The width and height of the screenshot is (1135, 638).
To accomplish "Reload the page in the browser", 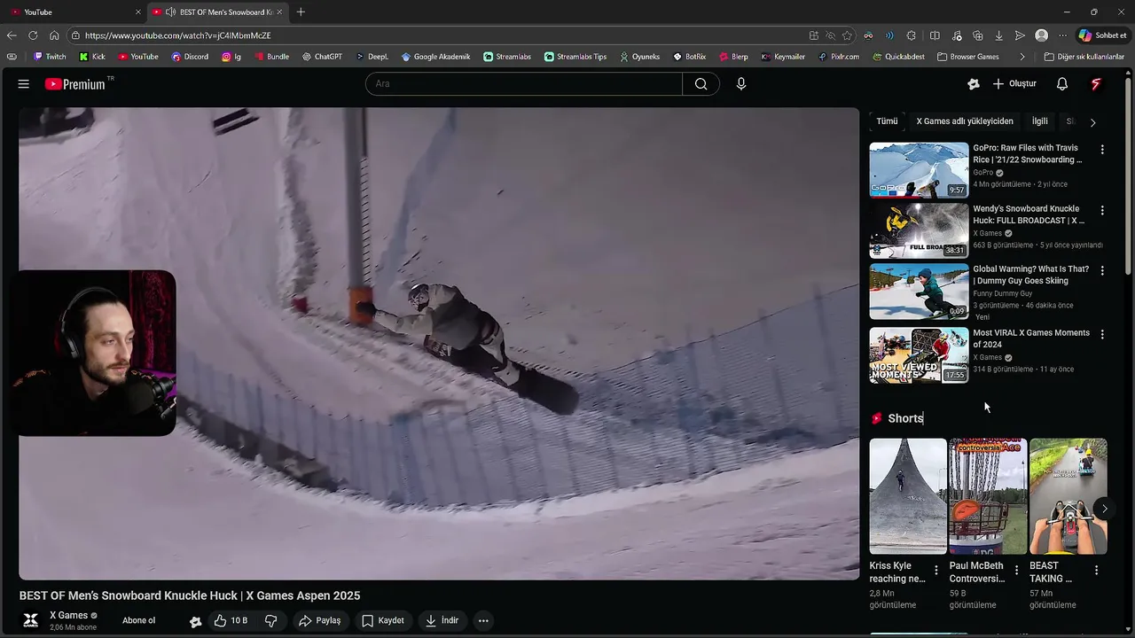I will click(x=33, y=35).
